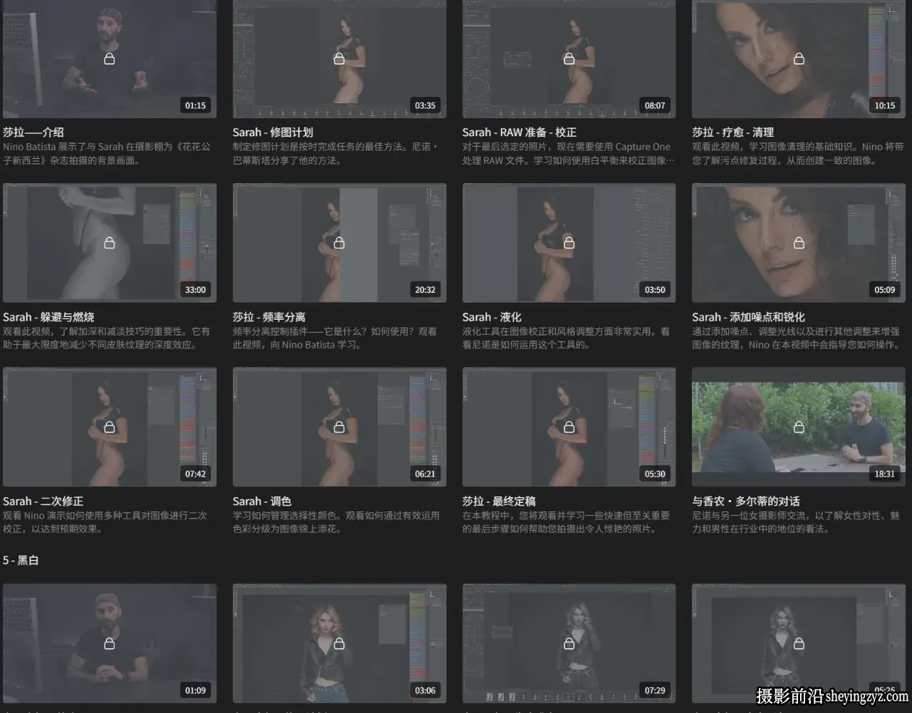The width and height of the screenshot is (912, 713).
Task: Open the Sarah - 调色 title link
Action: point(262,501)
